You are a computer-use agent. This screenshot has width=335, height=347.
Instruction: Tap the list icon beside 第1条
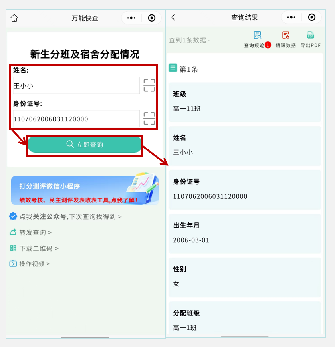173,68
